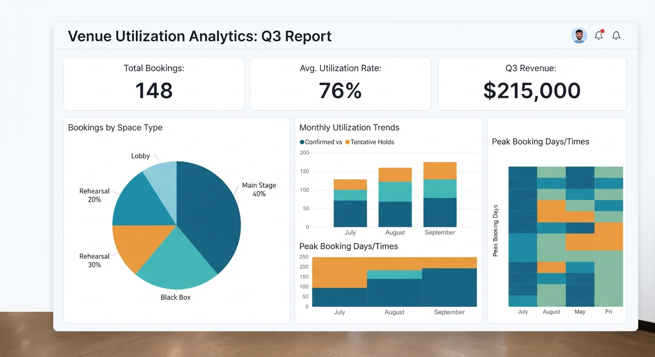Click the 'Lobby' pie label

coord(140,156)
